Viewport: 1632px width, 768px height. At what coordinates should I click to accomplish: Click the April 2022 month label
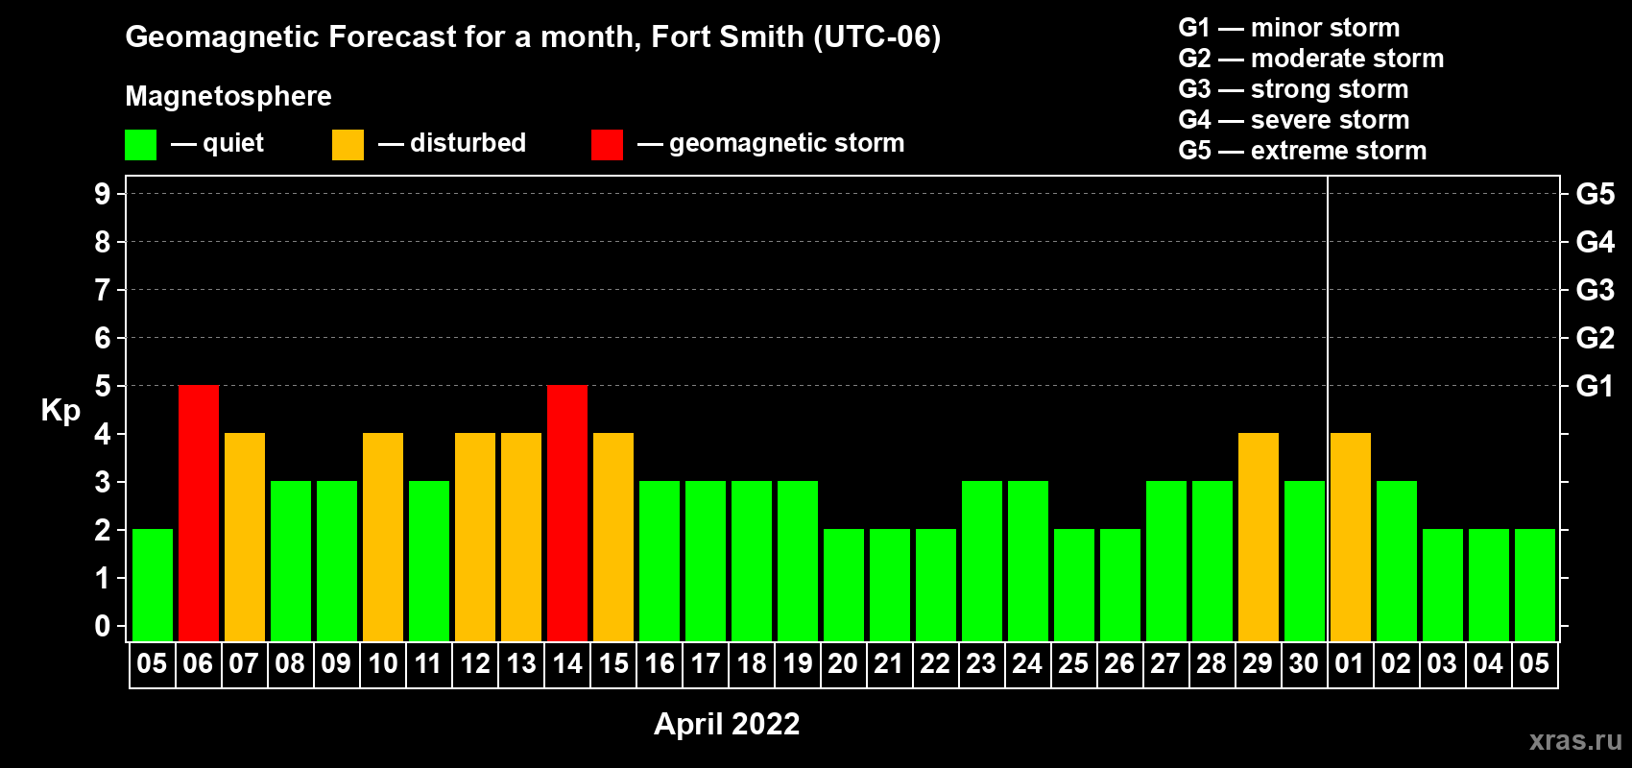tap(727, 724)
